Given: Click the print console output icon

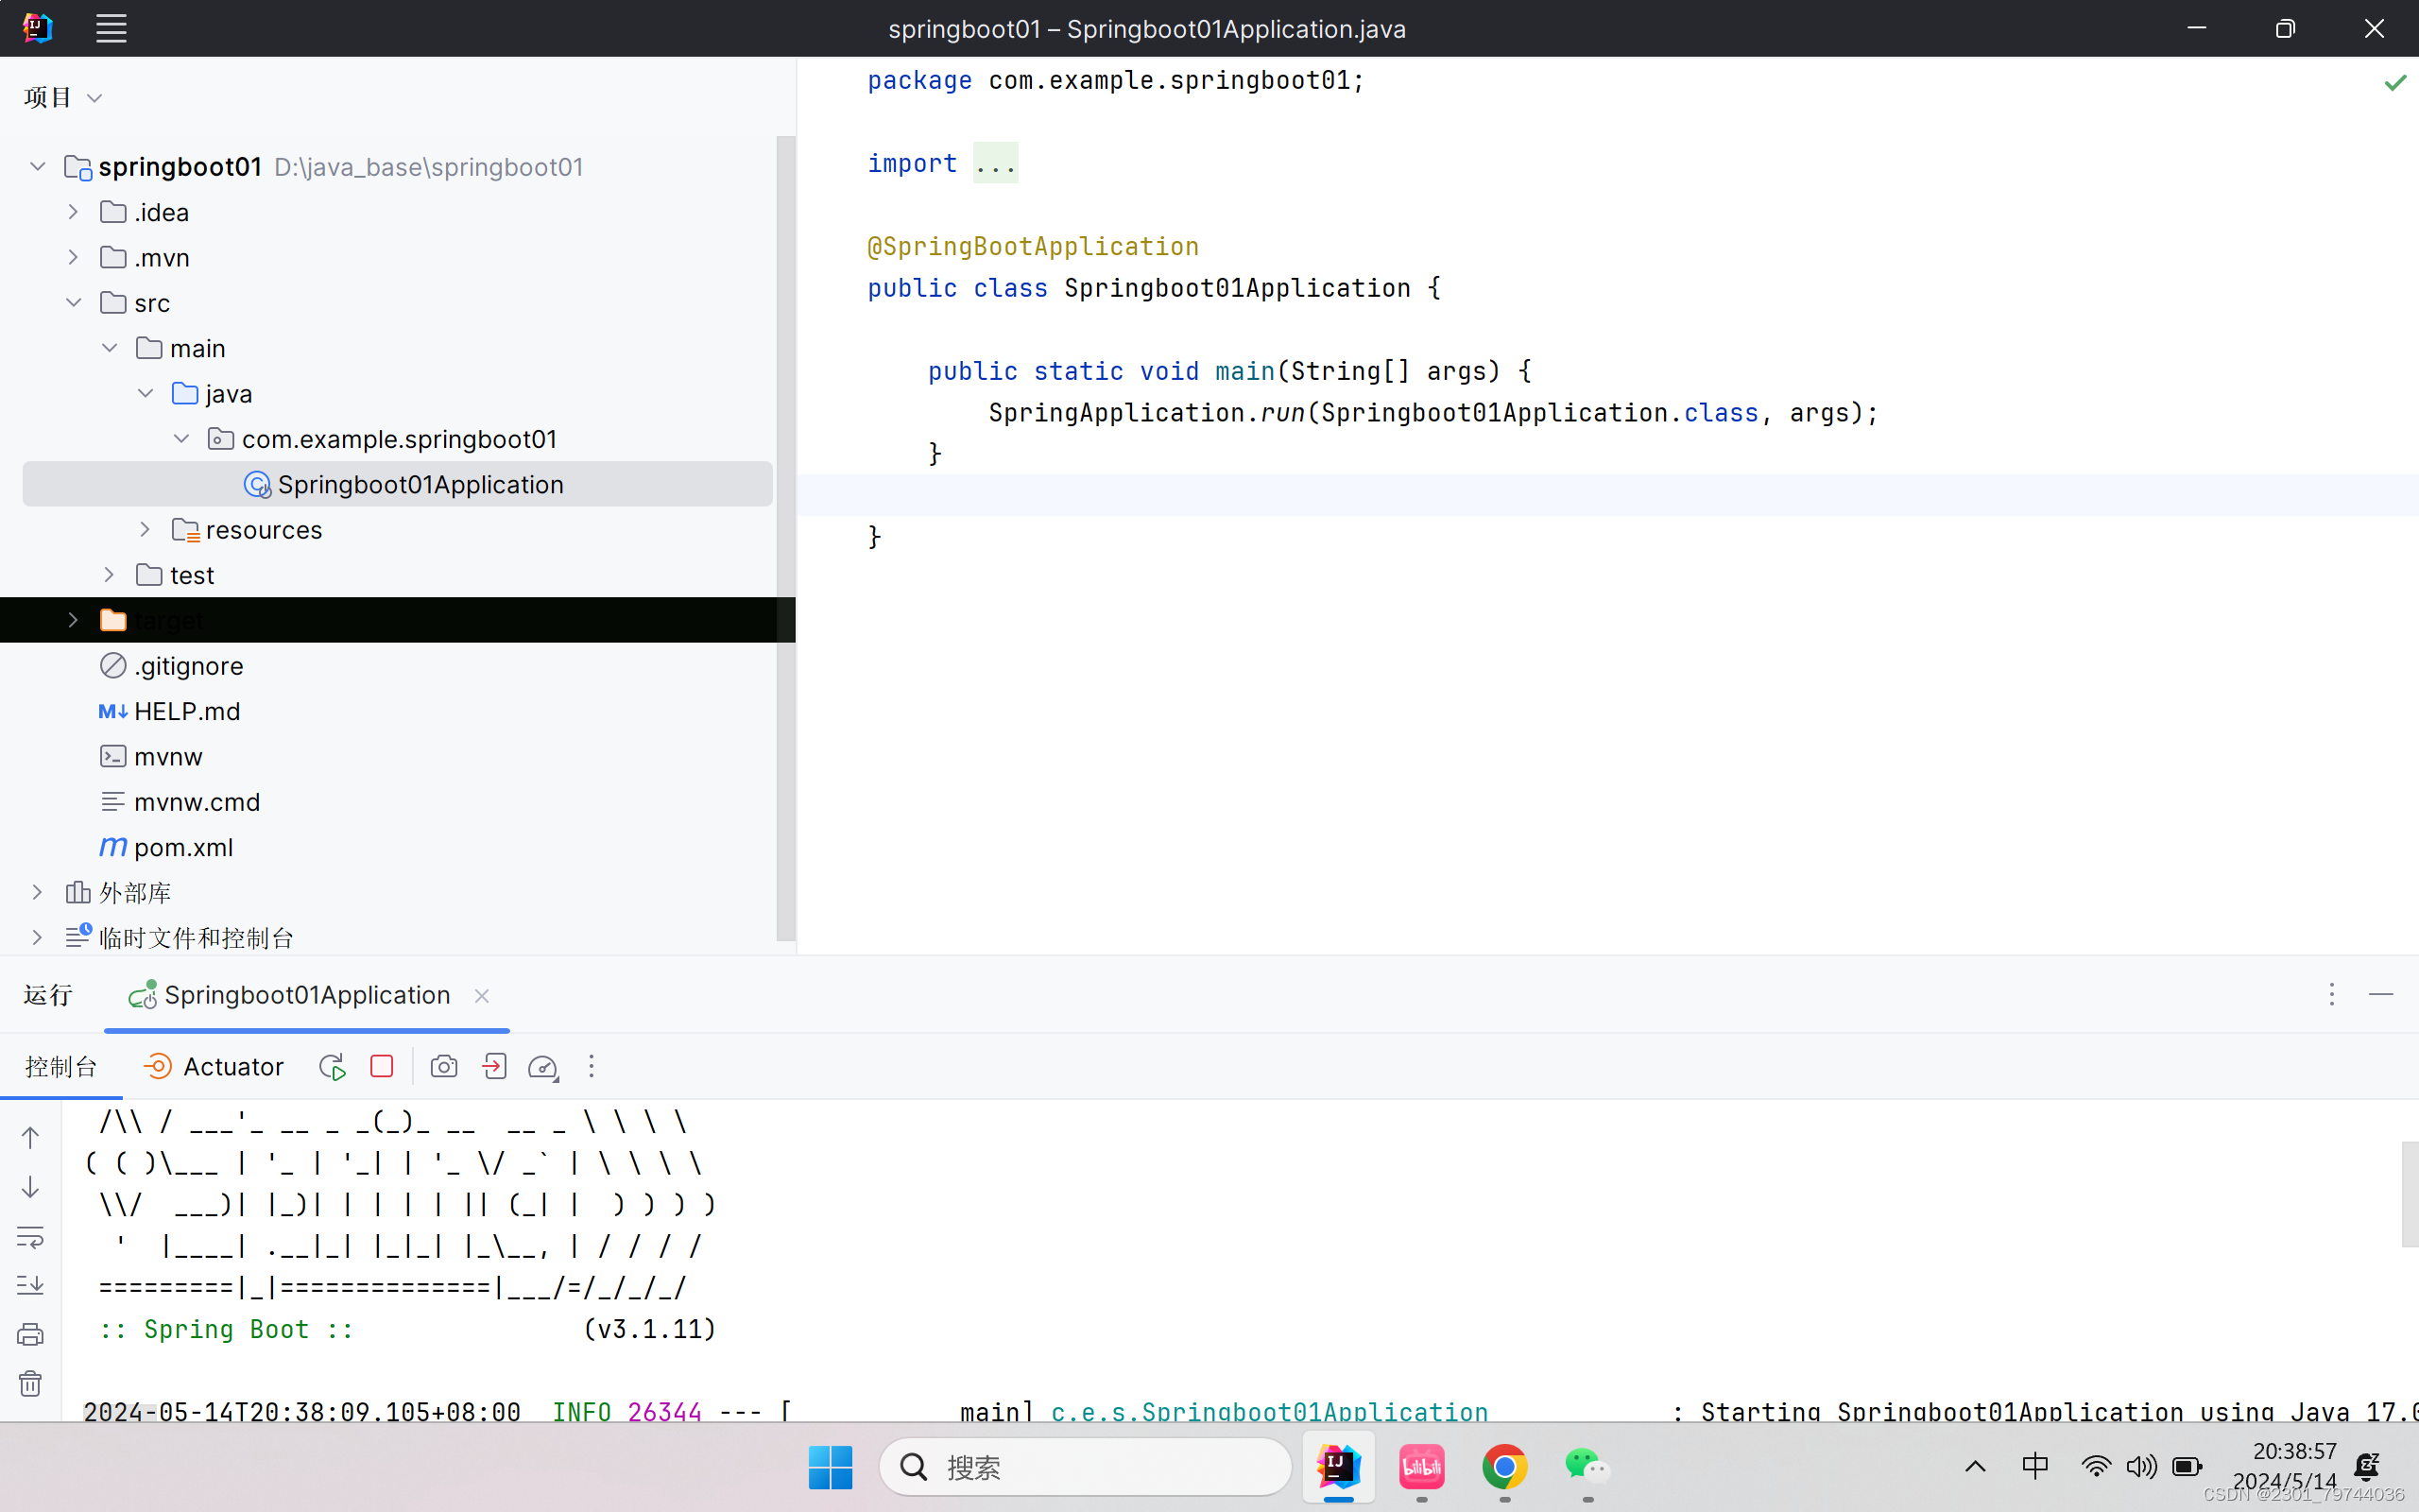Looking at the screenshot, I should [30, 1334].
